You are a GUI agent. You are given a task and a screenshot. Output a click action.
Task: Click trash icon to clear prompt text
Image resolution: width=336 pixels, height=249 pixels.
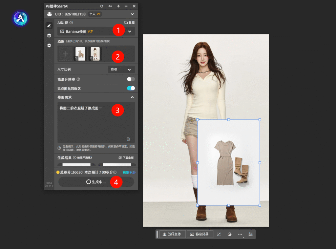click(x=128, y=139)
